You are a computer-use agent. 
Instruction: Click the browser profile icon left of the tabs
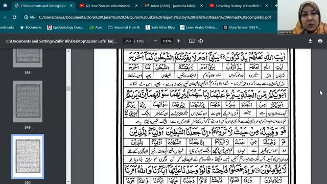[x=5, y=6]
